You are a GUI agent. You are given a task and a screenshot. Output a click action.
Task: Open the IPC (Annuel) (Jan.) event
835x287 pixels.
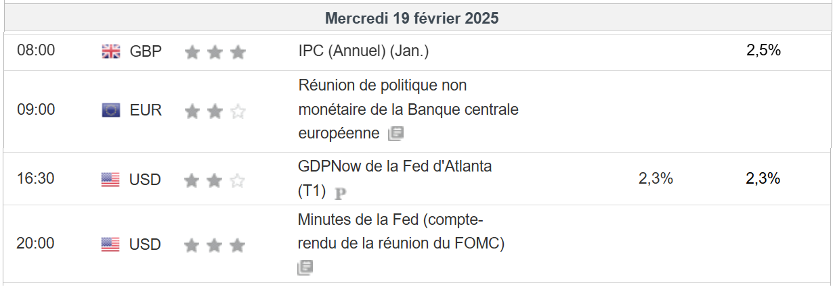pos(364,51)
